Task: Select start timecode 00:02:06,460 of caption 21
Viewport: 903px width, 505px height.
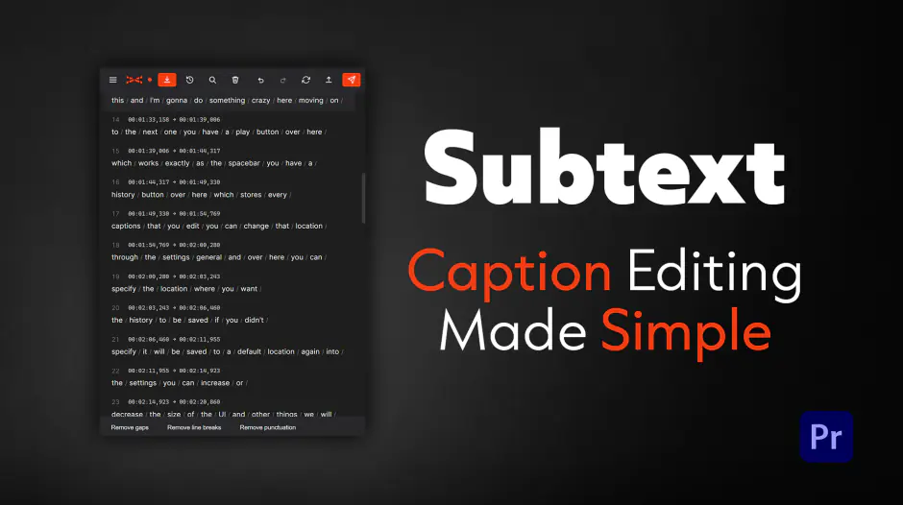Action: [149, 339]
